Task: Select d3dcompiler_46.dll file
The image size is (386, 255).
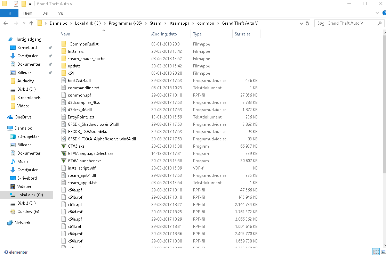Action: (85, 102)
